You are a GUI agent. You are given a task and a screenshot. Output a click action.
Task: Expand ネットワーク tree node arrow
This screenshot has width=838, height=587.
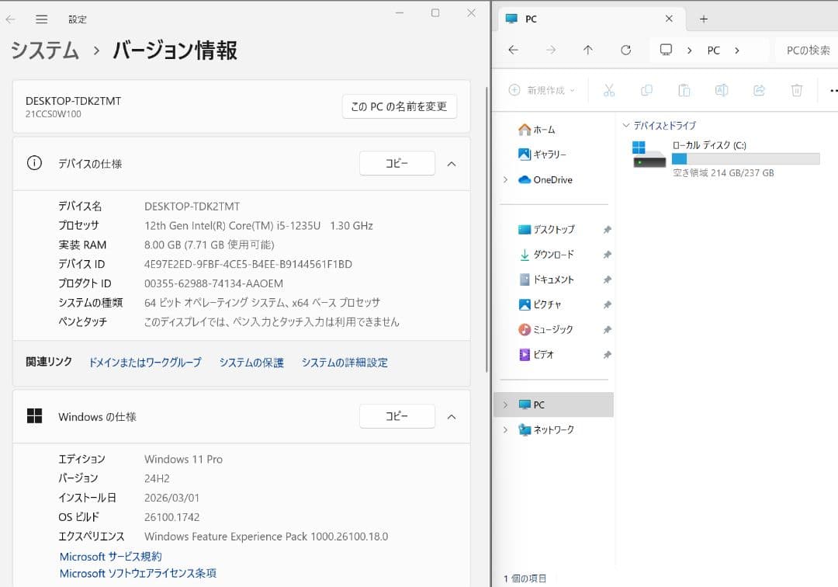coord(505,430)
